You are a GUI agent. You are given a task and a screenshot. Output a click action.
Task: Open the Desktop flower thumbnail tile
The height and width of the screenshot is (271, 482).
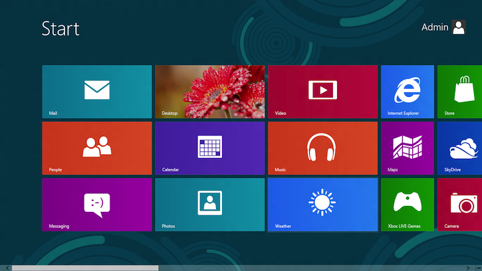(209, 92)
